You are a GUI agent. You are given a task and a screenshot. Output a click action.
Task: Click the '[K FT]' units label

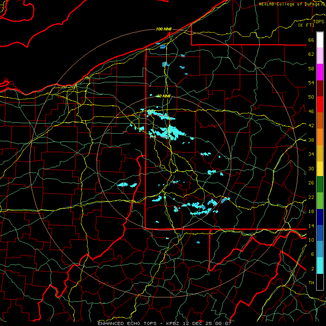(306, 25)
